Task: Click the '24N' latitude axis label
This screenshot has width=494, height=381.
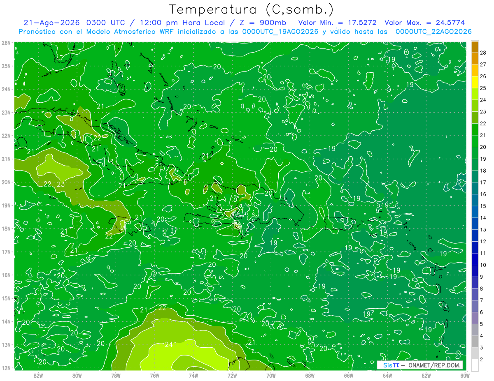Action: click(6, 89)
